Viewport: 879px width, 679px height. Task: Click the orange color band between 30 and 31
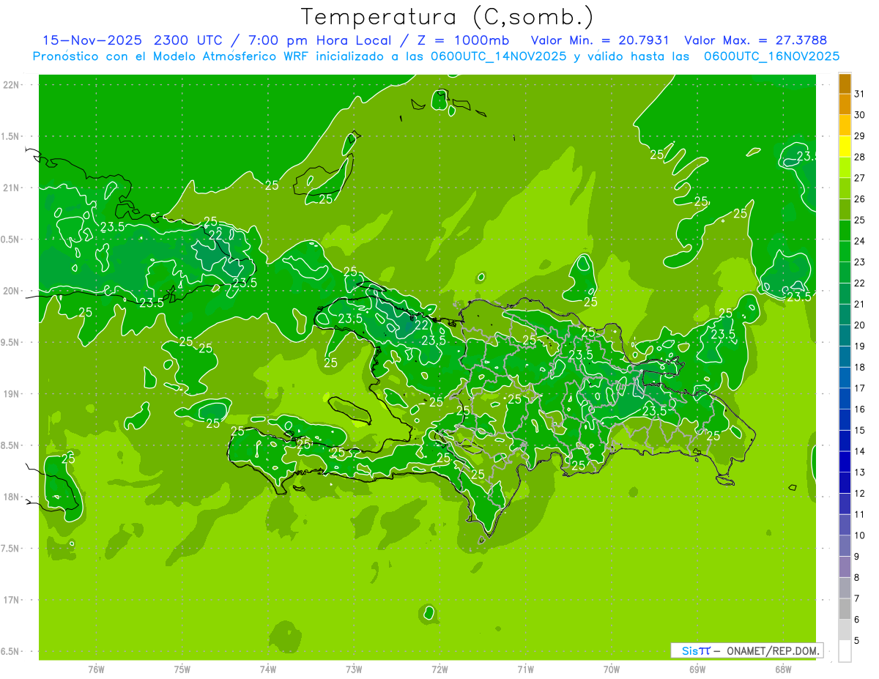click(845, 105)
